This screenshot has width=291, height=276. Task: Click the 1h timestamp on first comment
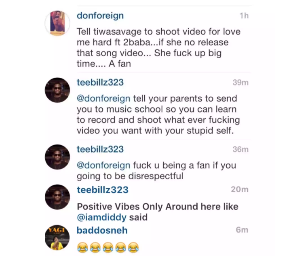pyautogui.click(x=244, y=16)
